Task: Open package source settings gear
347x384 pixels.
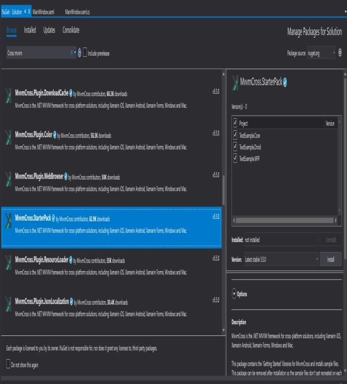Action: pyautogui.click(x=340, y=52)
